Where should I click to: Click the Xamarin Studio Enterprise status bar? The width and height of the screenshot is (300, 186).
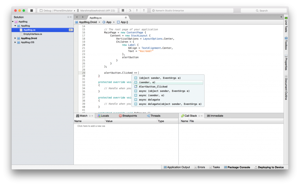(192, 11)
